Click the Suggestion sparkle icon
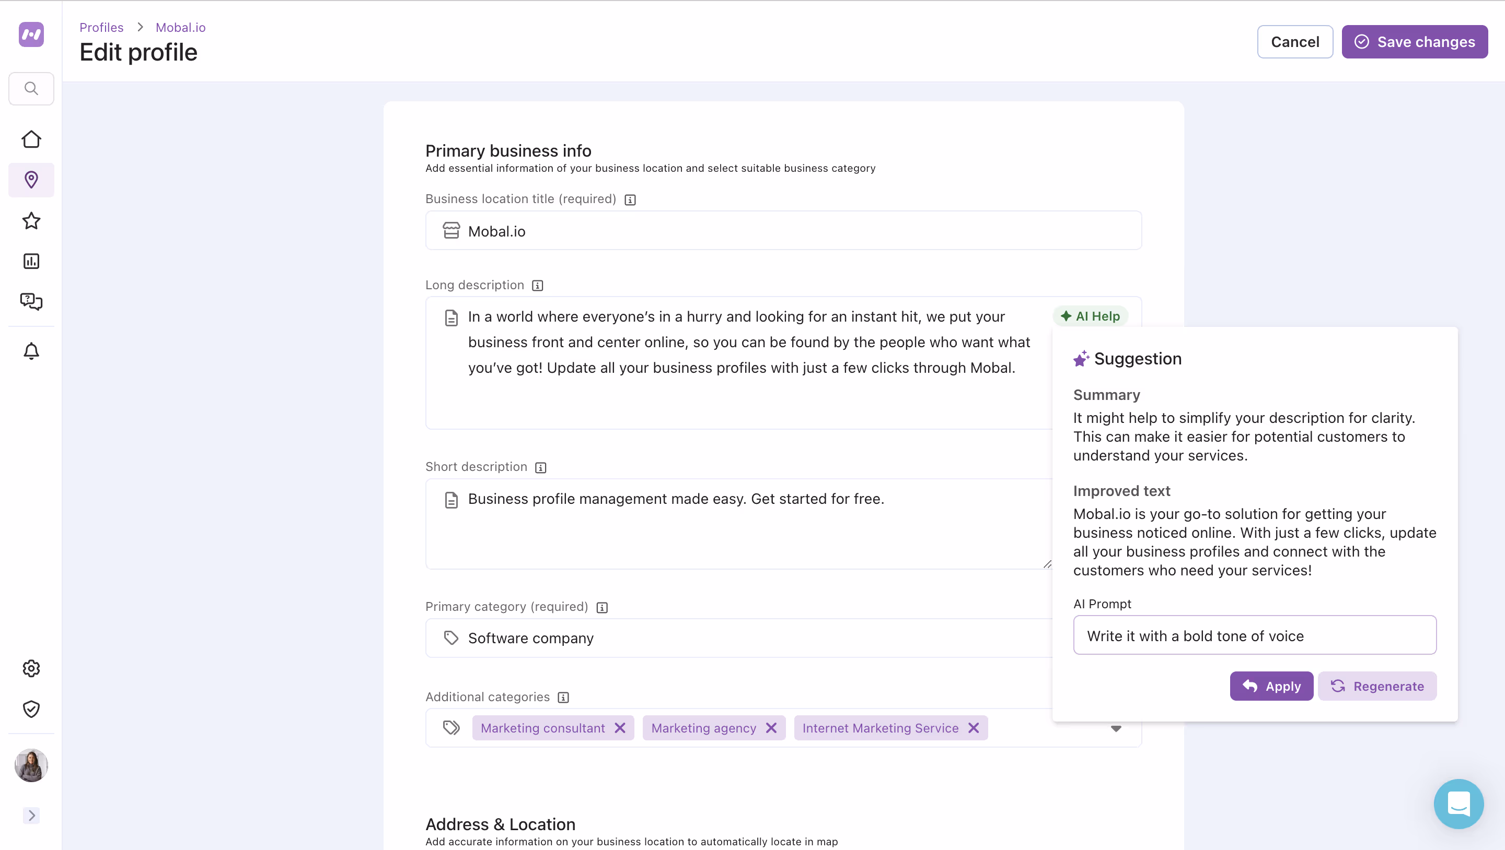 (x=1081, y=359)
